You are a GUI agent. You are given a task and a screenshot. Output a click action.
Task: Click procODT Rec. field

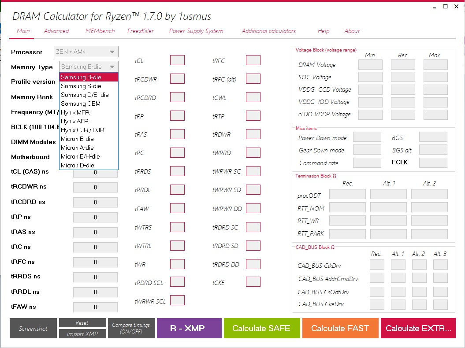tap(348, 194)
